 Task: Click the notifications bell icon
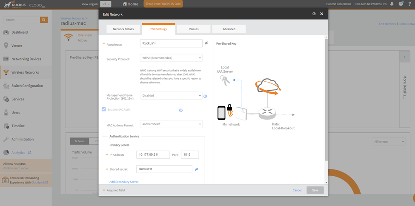coord(392,4)
